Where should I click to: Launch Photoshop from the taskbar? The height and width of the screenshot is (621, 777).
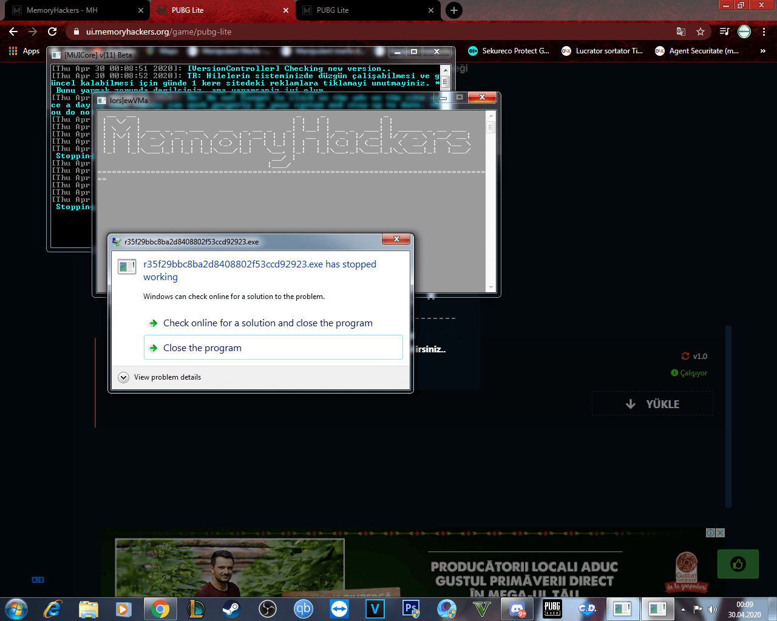(x=411, y=608)
